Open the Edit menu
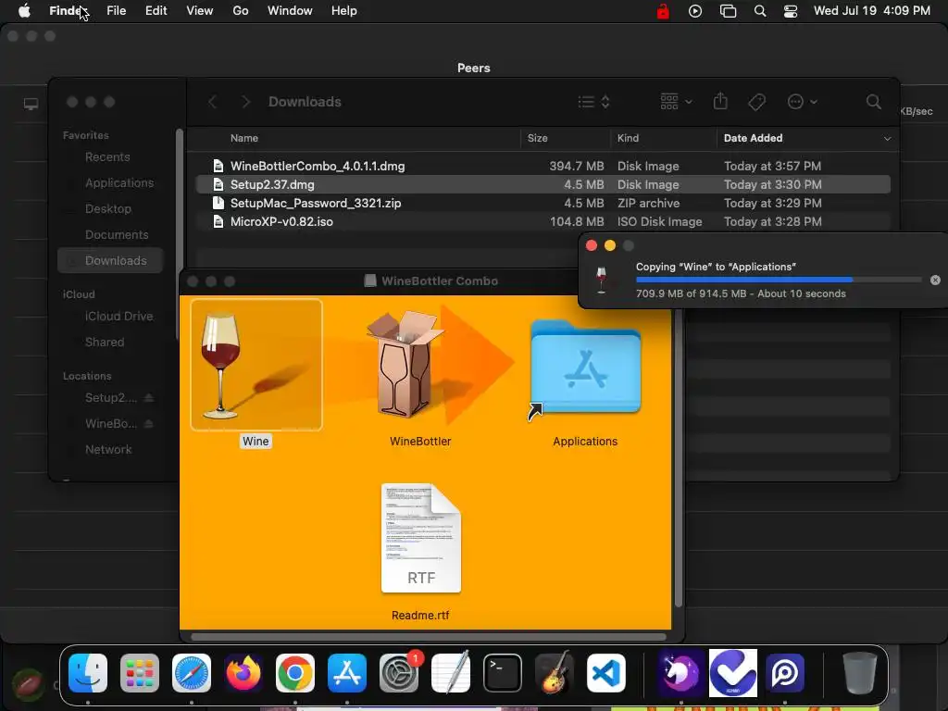This screenshot has width=948, height=711. [156, 11]
